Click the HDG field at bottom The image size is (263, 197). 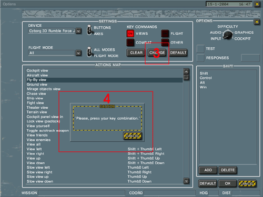(x=214, y=193)
